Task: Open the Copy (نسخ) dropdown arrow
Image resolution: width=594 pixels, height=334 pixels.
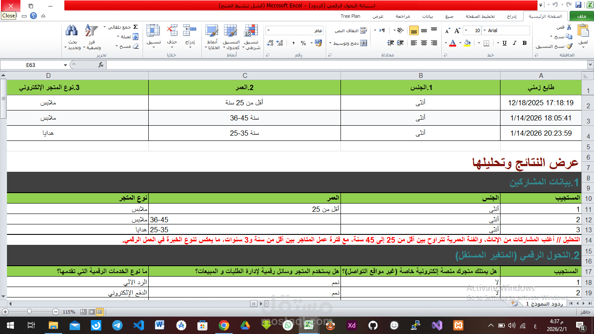Action: (x=551, y=37)
